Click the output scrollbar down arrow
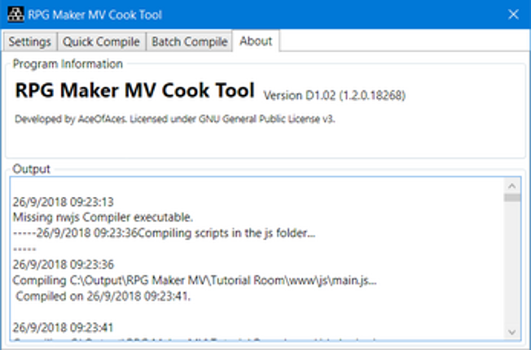The height and width of the screenshot is (350, 531). click(x=511, y=332)
